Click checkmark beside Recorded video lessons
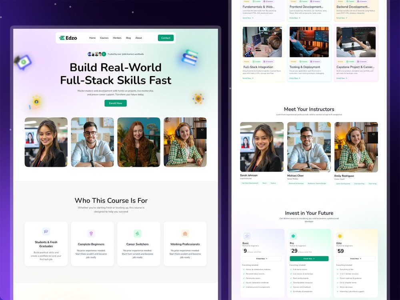Screen dimensions: 400x300 [x=244, y=274]
